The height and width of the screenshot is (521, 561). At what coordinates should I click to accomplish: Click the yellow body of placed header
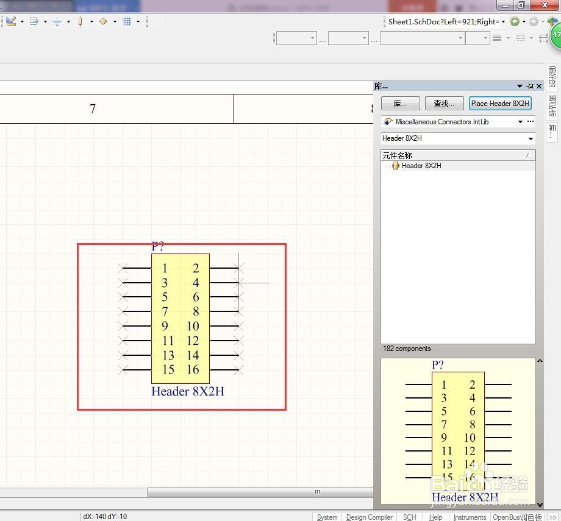click(180, 319)
